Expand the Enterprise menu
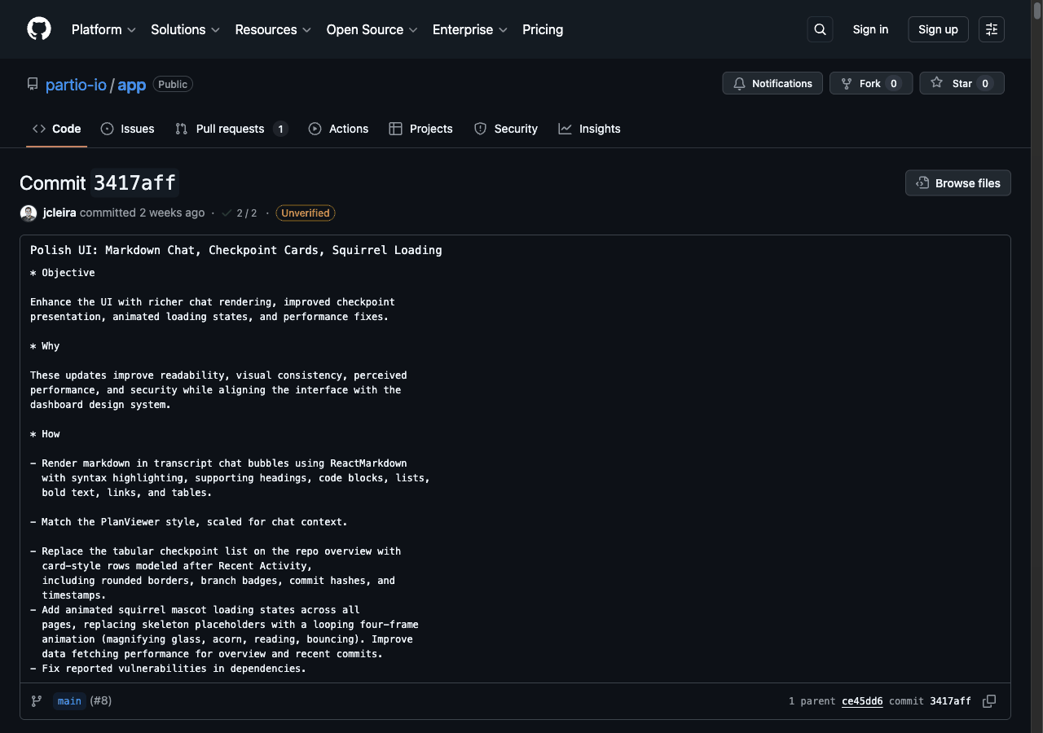Screen dimensions: 1043x733 (x=469, y=29)
